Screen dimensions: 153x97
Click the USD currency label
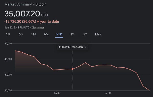point(44,15)
